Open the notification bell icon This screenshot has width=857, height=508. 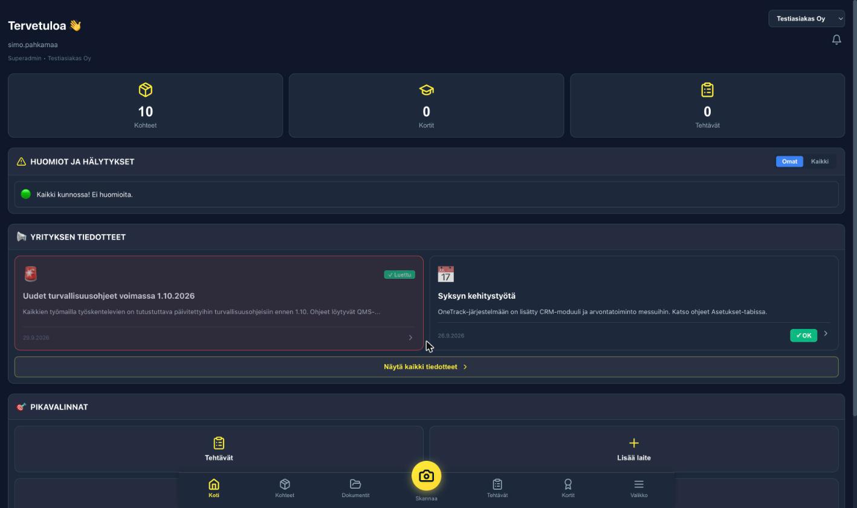click(836, 40)
